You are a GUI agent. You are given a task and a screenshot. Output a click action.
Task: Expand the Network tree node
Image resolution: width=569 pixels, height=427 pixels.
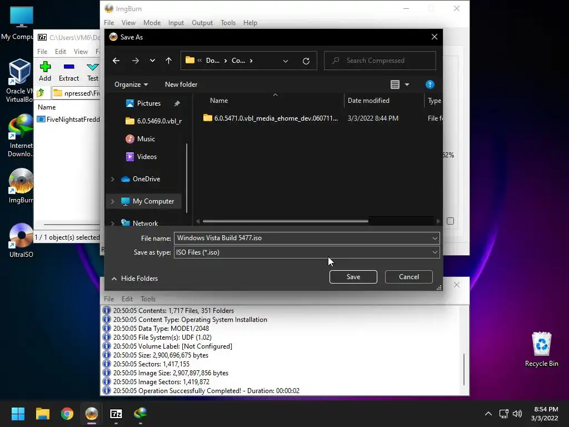coord(112,223)
